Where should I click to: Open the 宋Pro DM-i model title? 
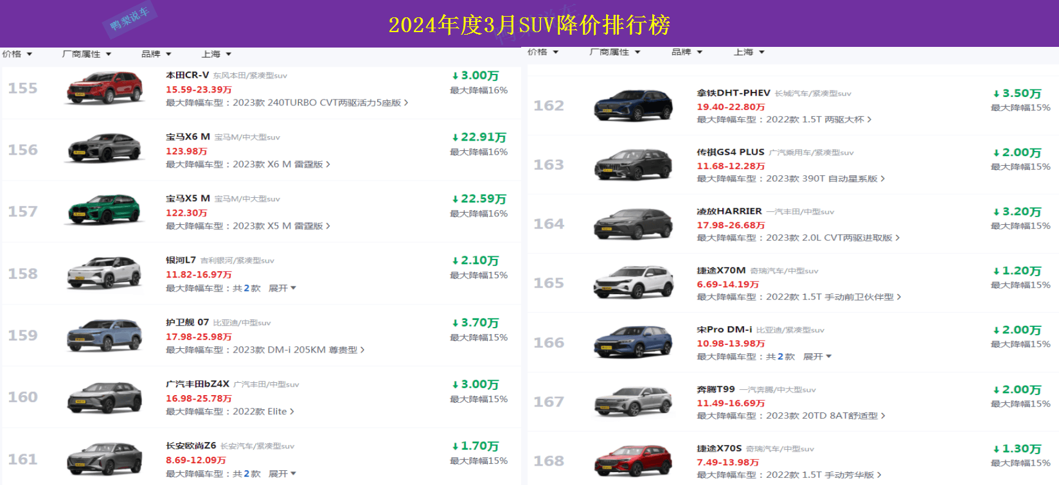point(724,330)
